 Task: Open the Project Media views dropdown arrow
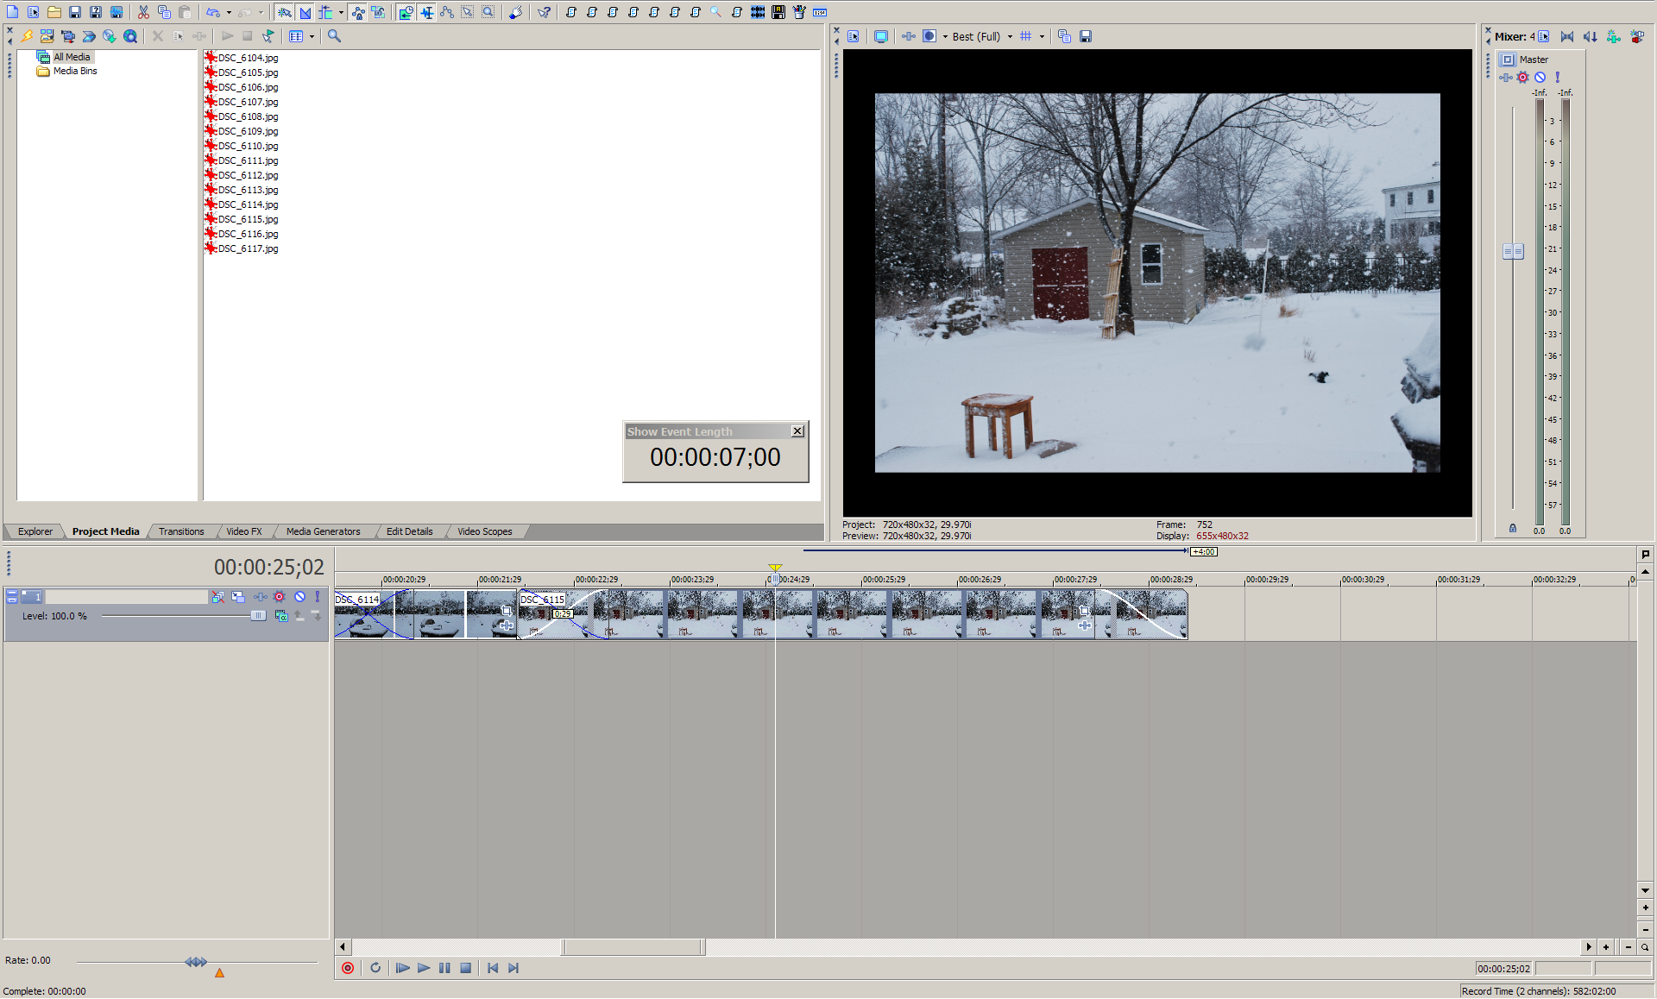(312, 36)
